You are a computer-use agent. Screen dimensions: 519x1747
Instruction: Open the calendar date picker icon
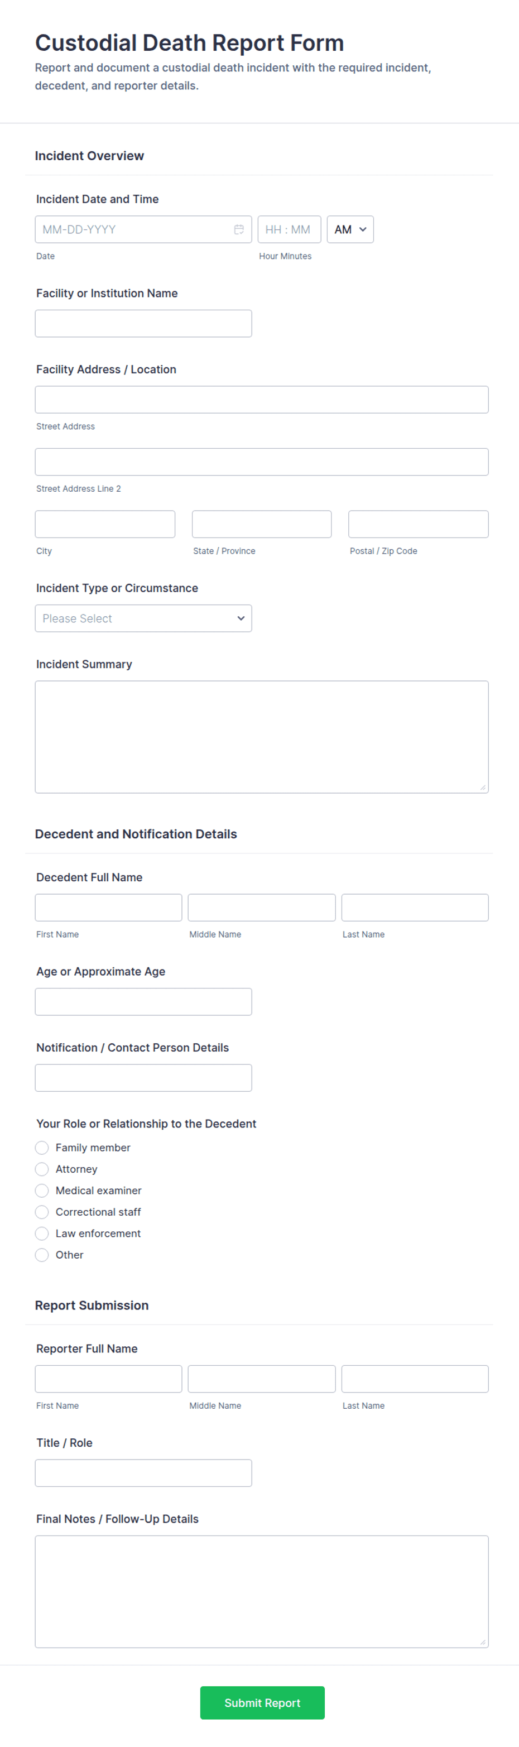pyautogui.click(x=239, y=229)
